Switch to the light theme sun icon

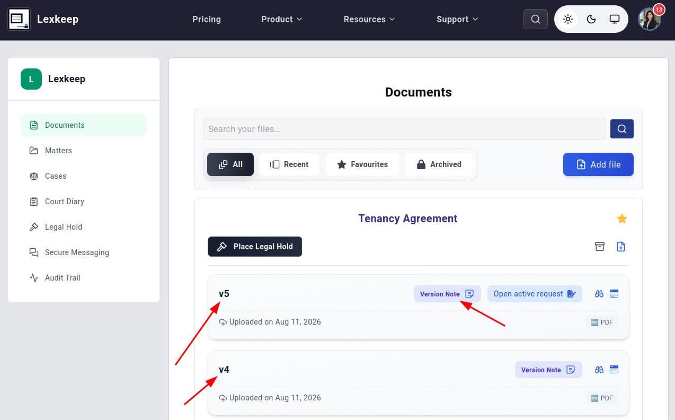pos(568,19)
